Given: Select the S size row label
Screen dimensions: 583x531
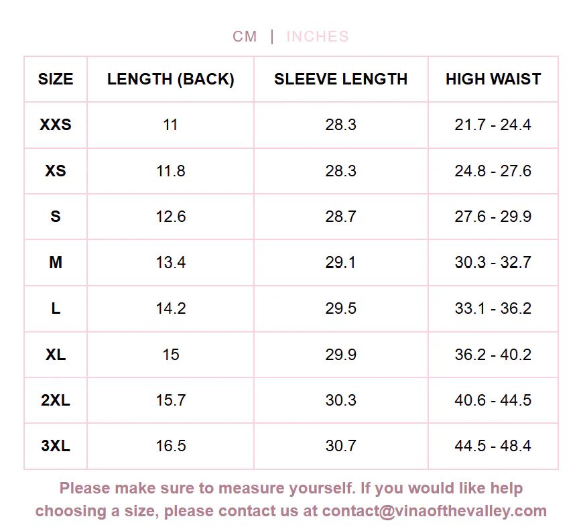Looking at the screenshot, I should coord(56,217).
